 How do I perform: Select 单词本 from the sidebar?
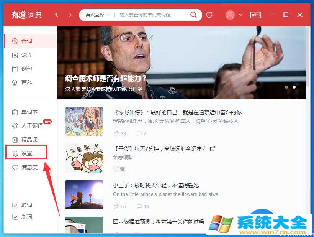tap(29, 112)
